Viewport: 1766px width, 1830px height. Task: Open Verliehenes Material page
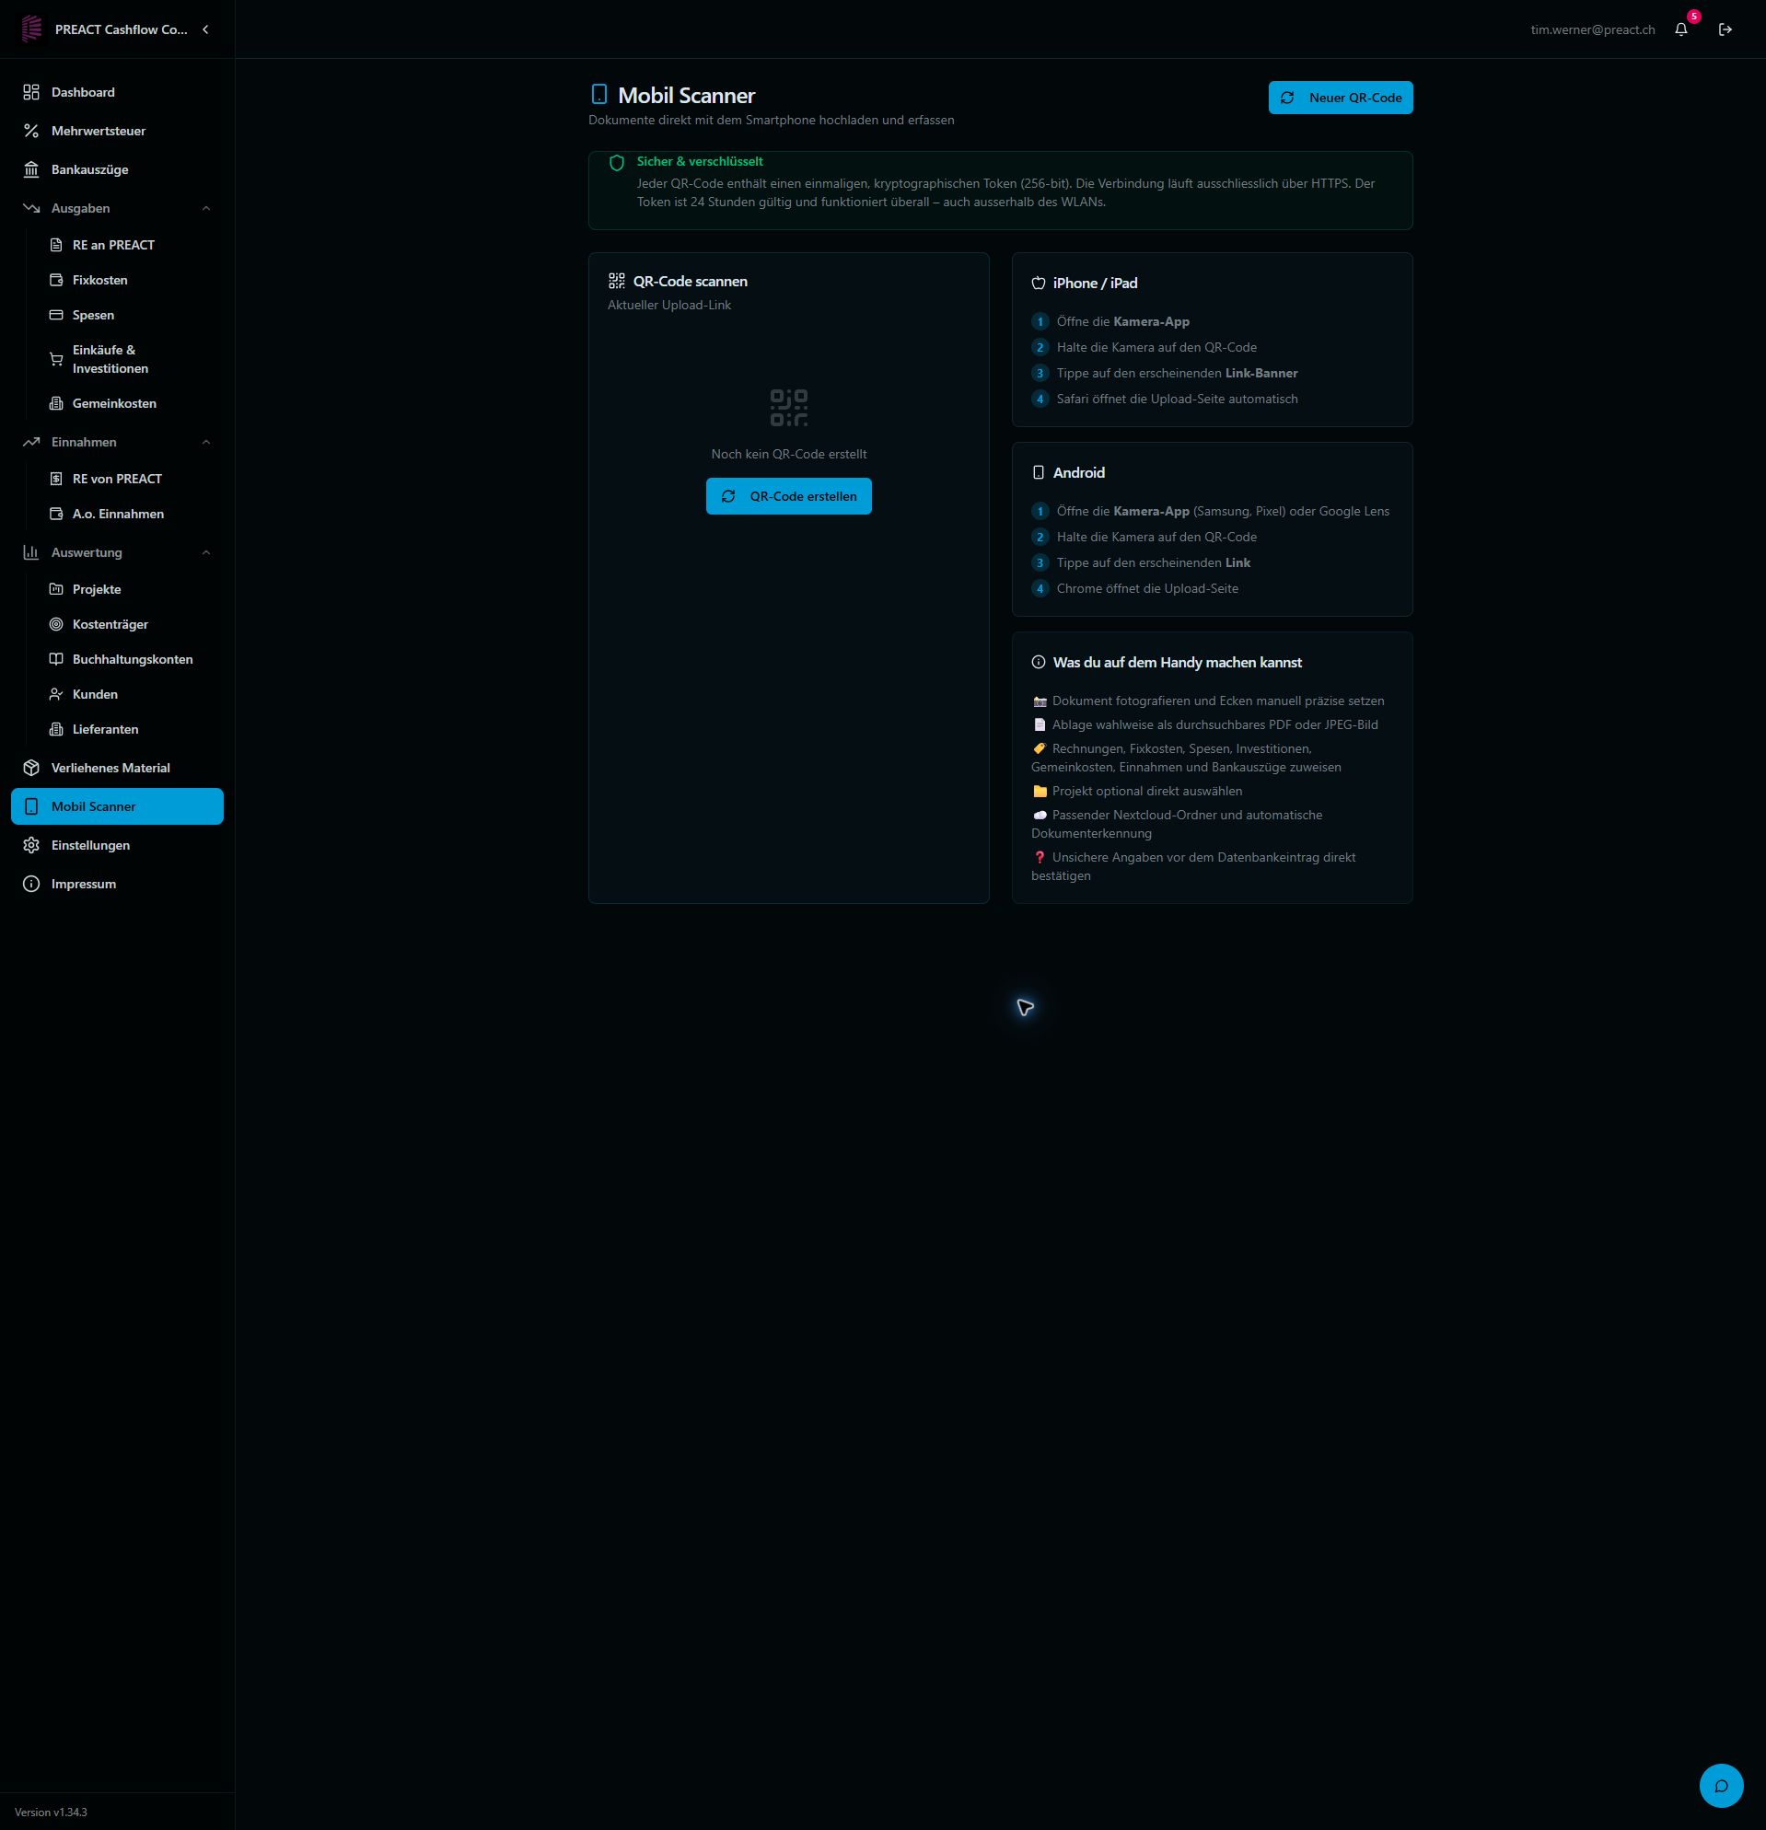[118, 768]
